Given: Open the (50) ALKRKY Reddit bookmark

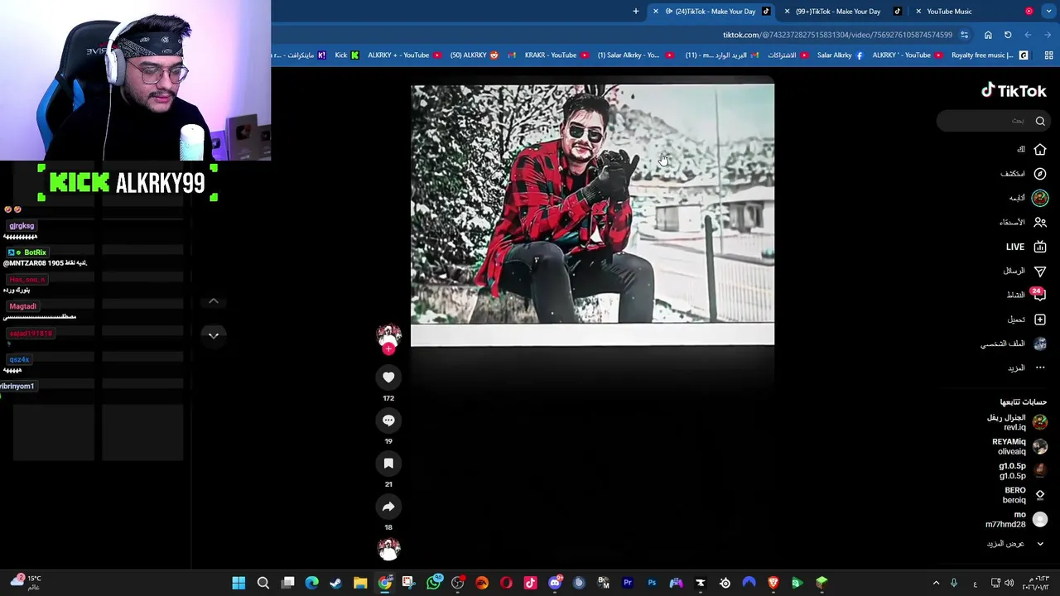Looking at the screenshot, I should [x=474, y=55].
